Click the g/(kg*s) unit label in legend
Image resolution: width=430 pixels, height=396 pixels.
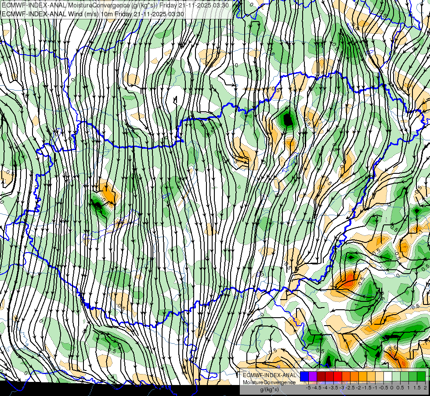(269, 389)
